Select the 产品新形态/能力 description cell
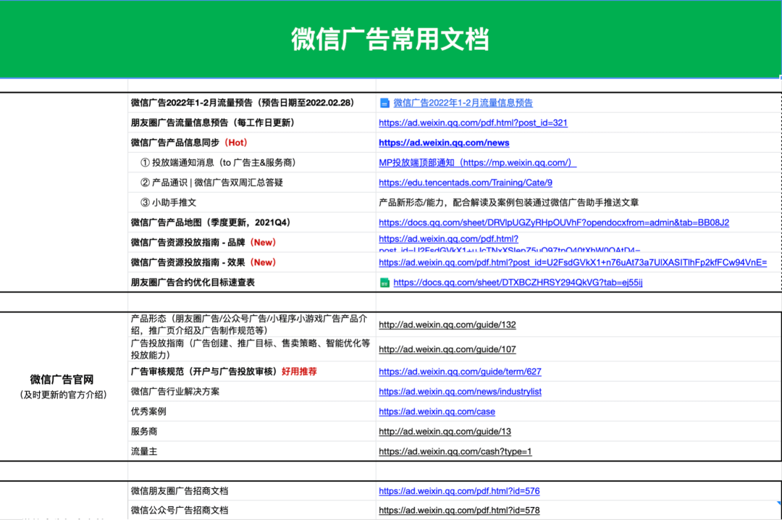 tap(579, 203)
